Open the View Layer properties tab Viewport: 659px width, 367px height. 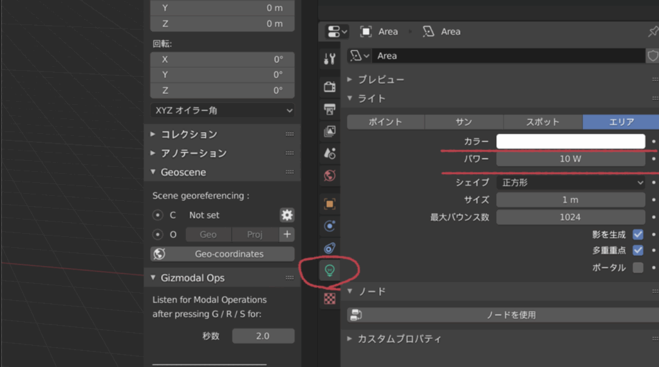click(329, 131)
